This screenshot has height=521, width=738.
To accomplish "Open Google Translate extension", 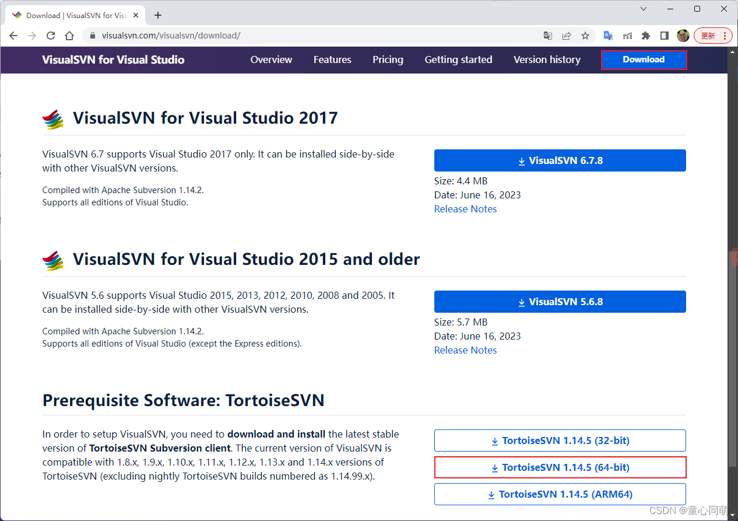I will (x=608, y=36).
